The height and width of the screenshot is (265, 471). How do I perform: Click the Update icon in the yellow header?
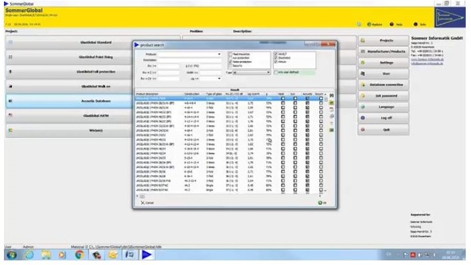(x=369, y=25)
